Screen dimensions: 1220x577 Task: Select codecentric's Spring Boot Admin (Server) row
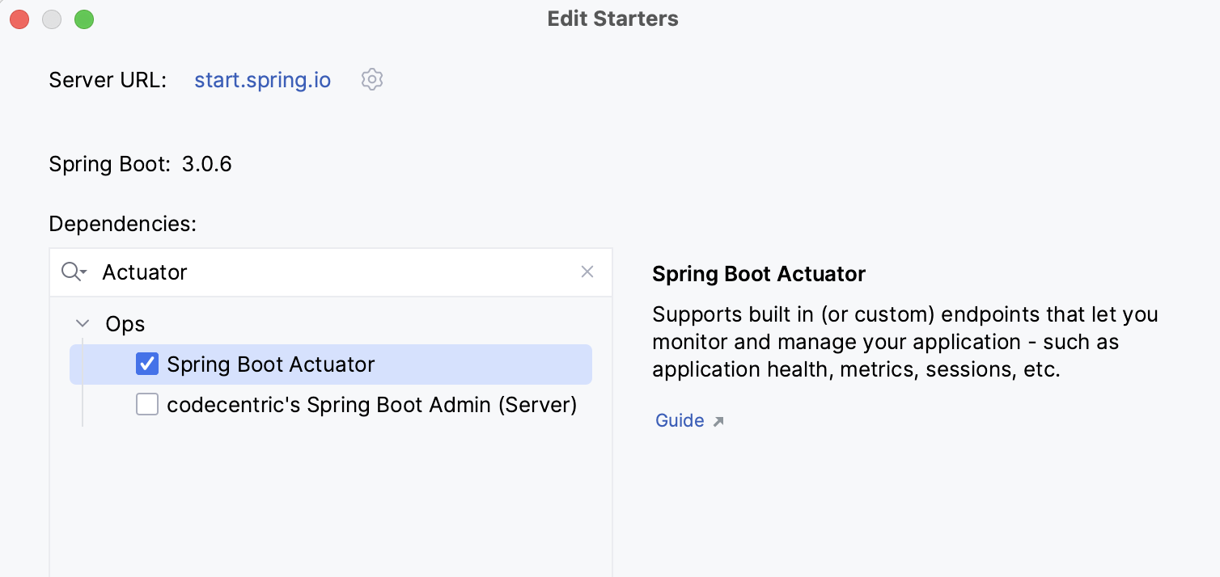331,404
